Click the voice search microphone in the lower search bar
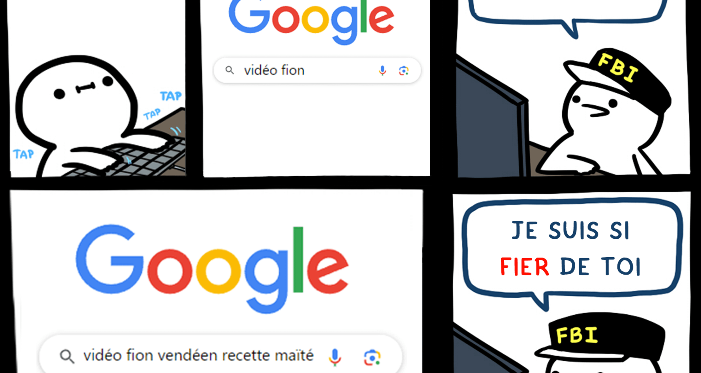The height and width of the screenshot is (373, 701). (334, 357)
